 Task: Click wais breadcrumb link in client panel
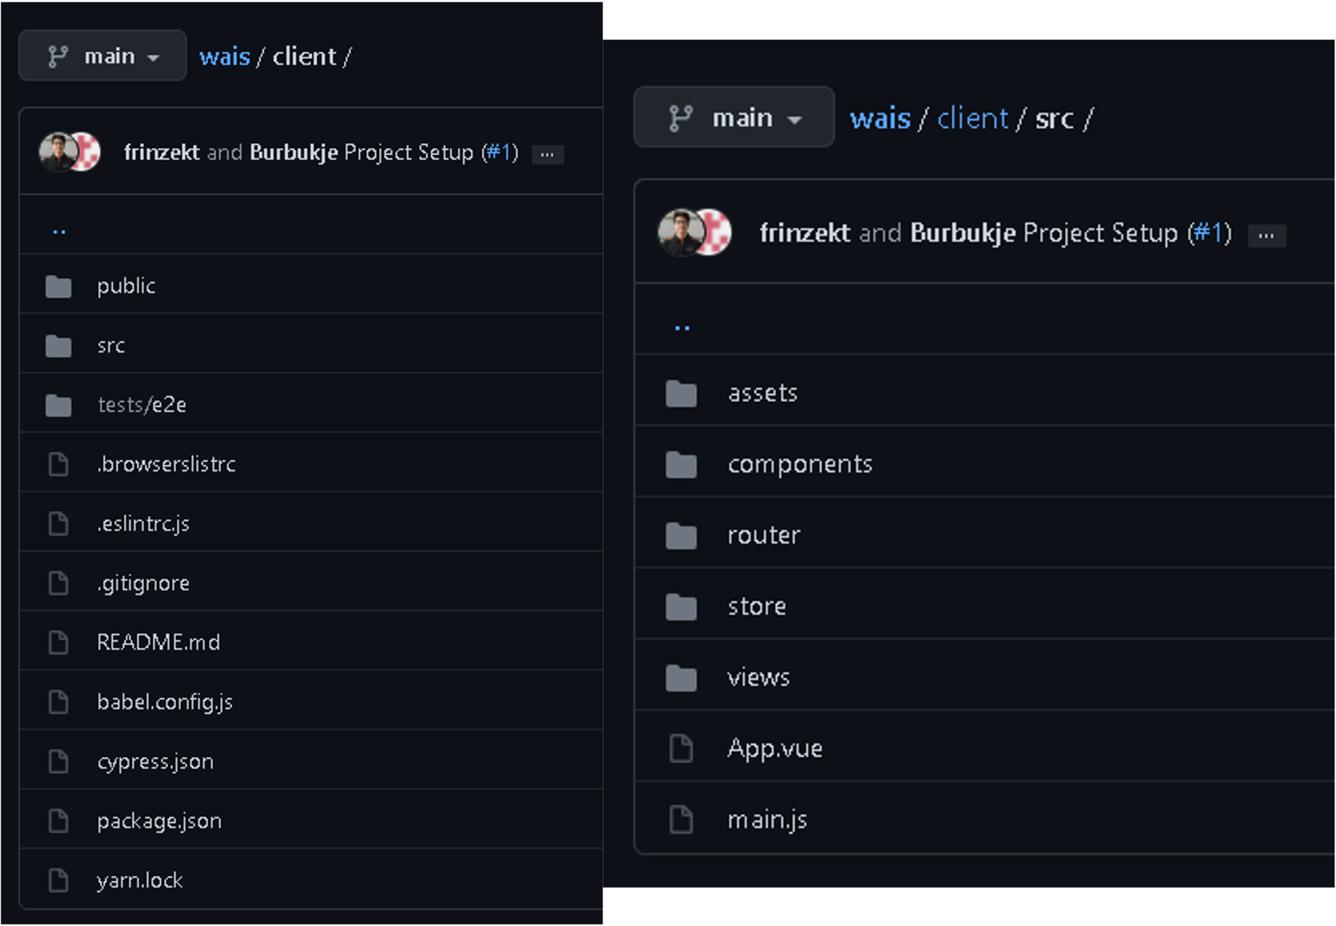(224, 56)
